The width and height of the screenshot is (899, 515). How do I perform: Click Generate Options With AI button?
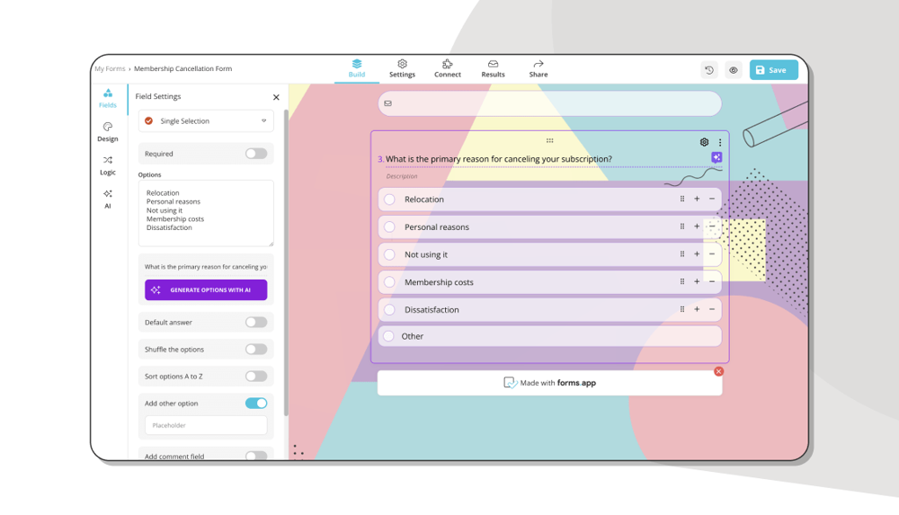click(206, 290)
